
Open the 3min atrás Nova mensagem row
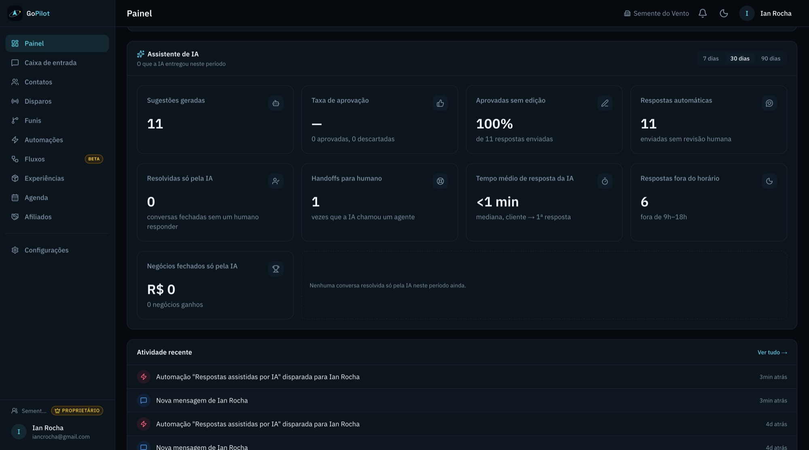pos(462,400)
